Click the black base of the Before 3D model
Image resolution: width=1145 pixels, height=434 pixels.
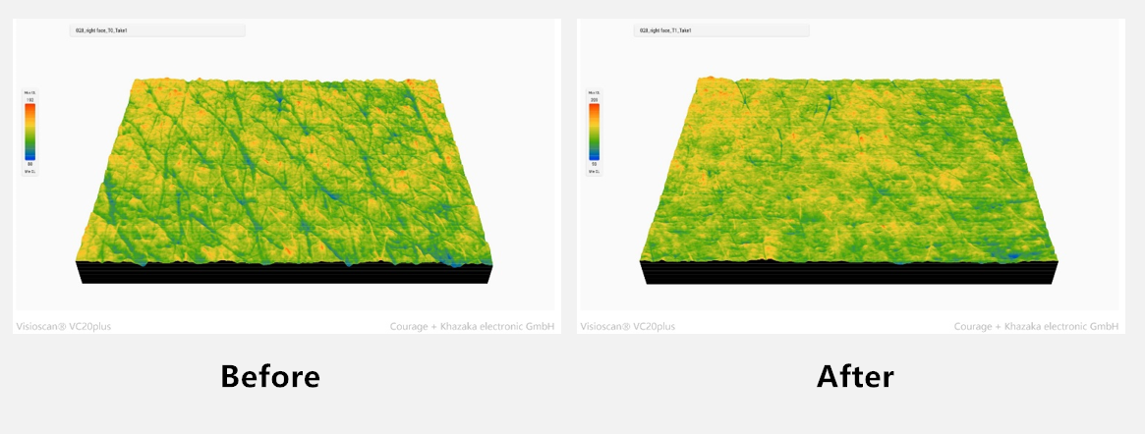(285, 275)
